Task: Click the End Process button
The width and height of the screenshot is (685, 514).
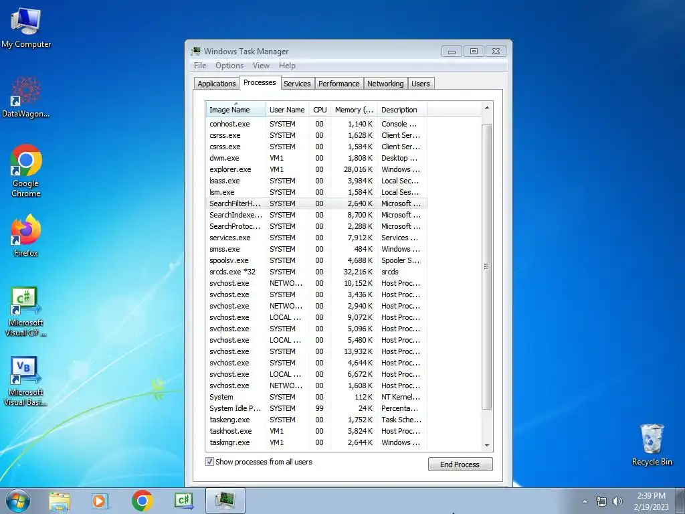Action: pyautogui.click(x=460, y=464)
